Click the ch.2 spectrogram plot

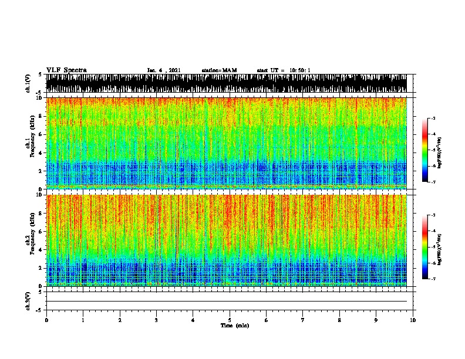tap(226, 241)
